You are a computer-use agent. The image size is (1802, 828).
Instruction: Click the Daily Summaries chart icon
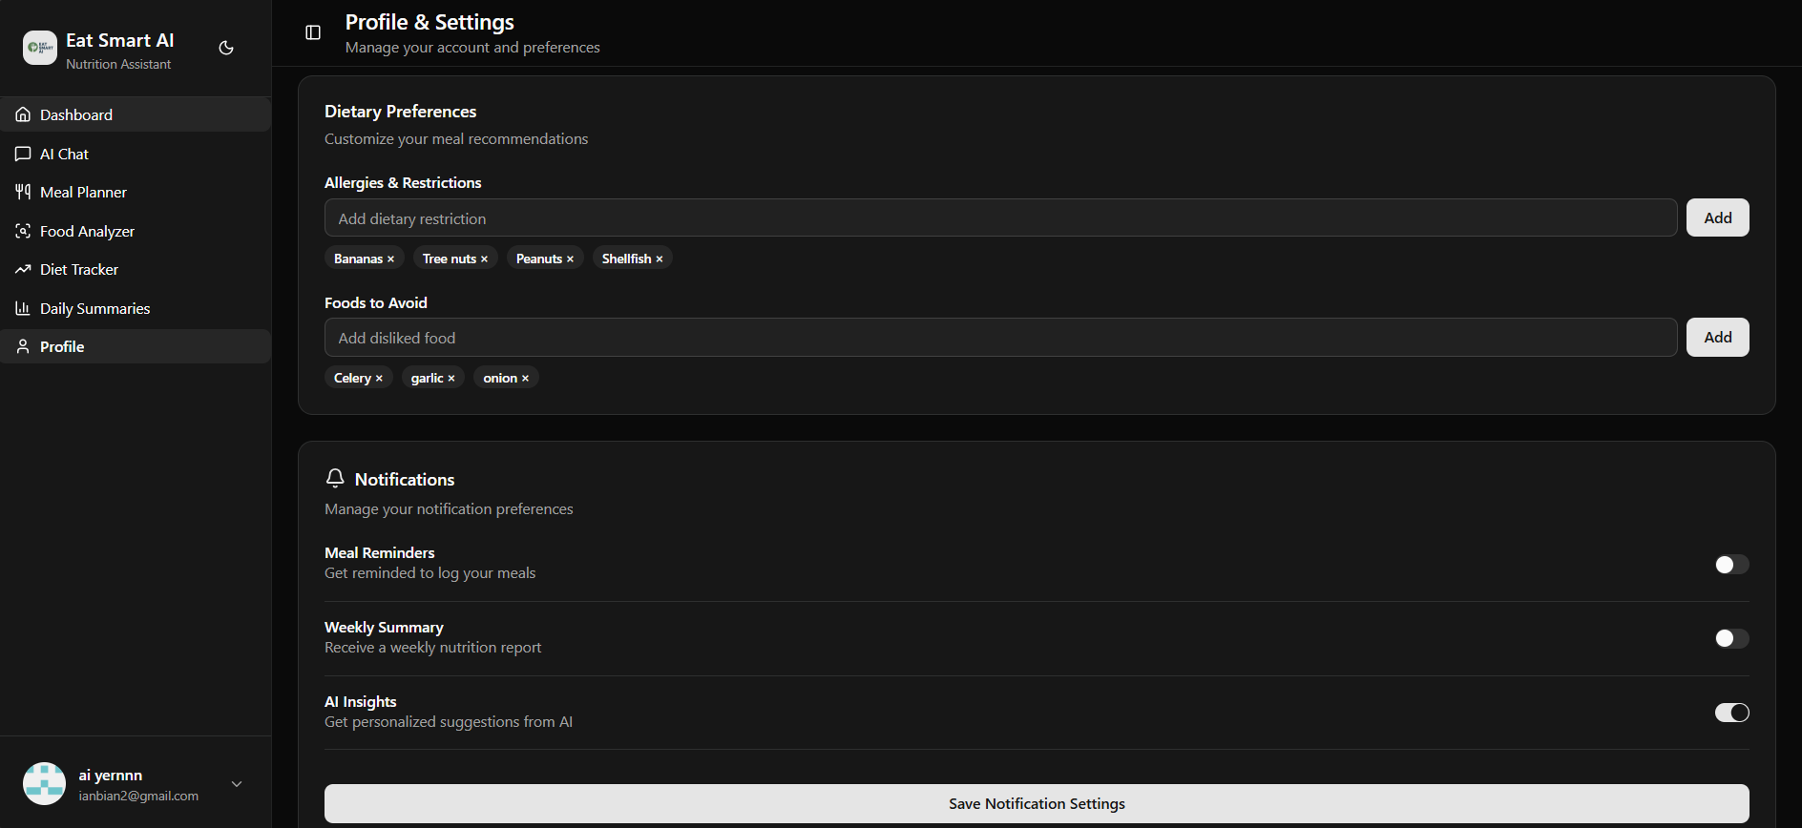(23, 308)
